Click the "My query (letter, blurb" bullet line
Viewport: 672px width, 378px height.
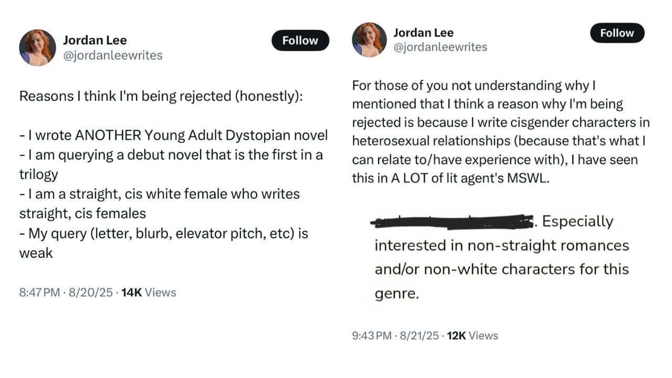pos(163,233)
